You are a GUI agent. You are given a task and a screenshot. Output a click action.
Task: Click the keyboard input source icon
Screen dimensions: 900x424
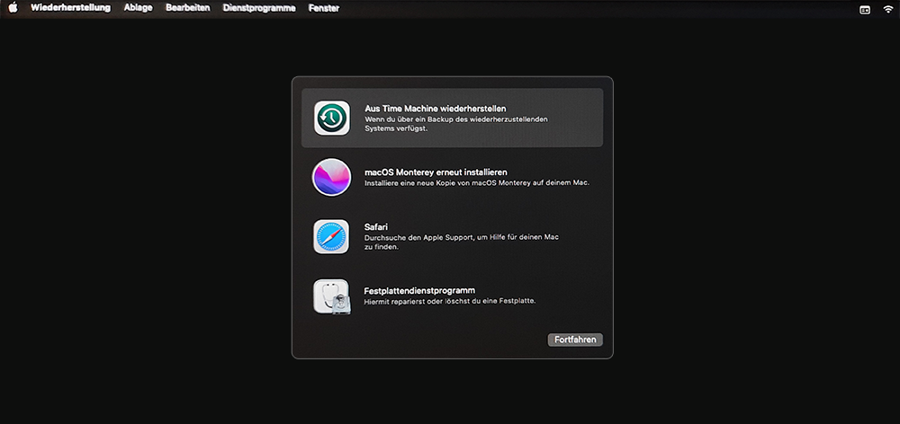coord(864,9)
